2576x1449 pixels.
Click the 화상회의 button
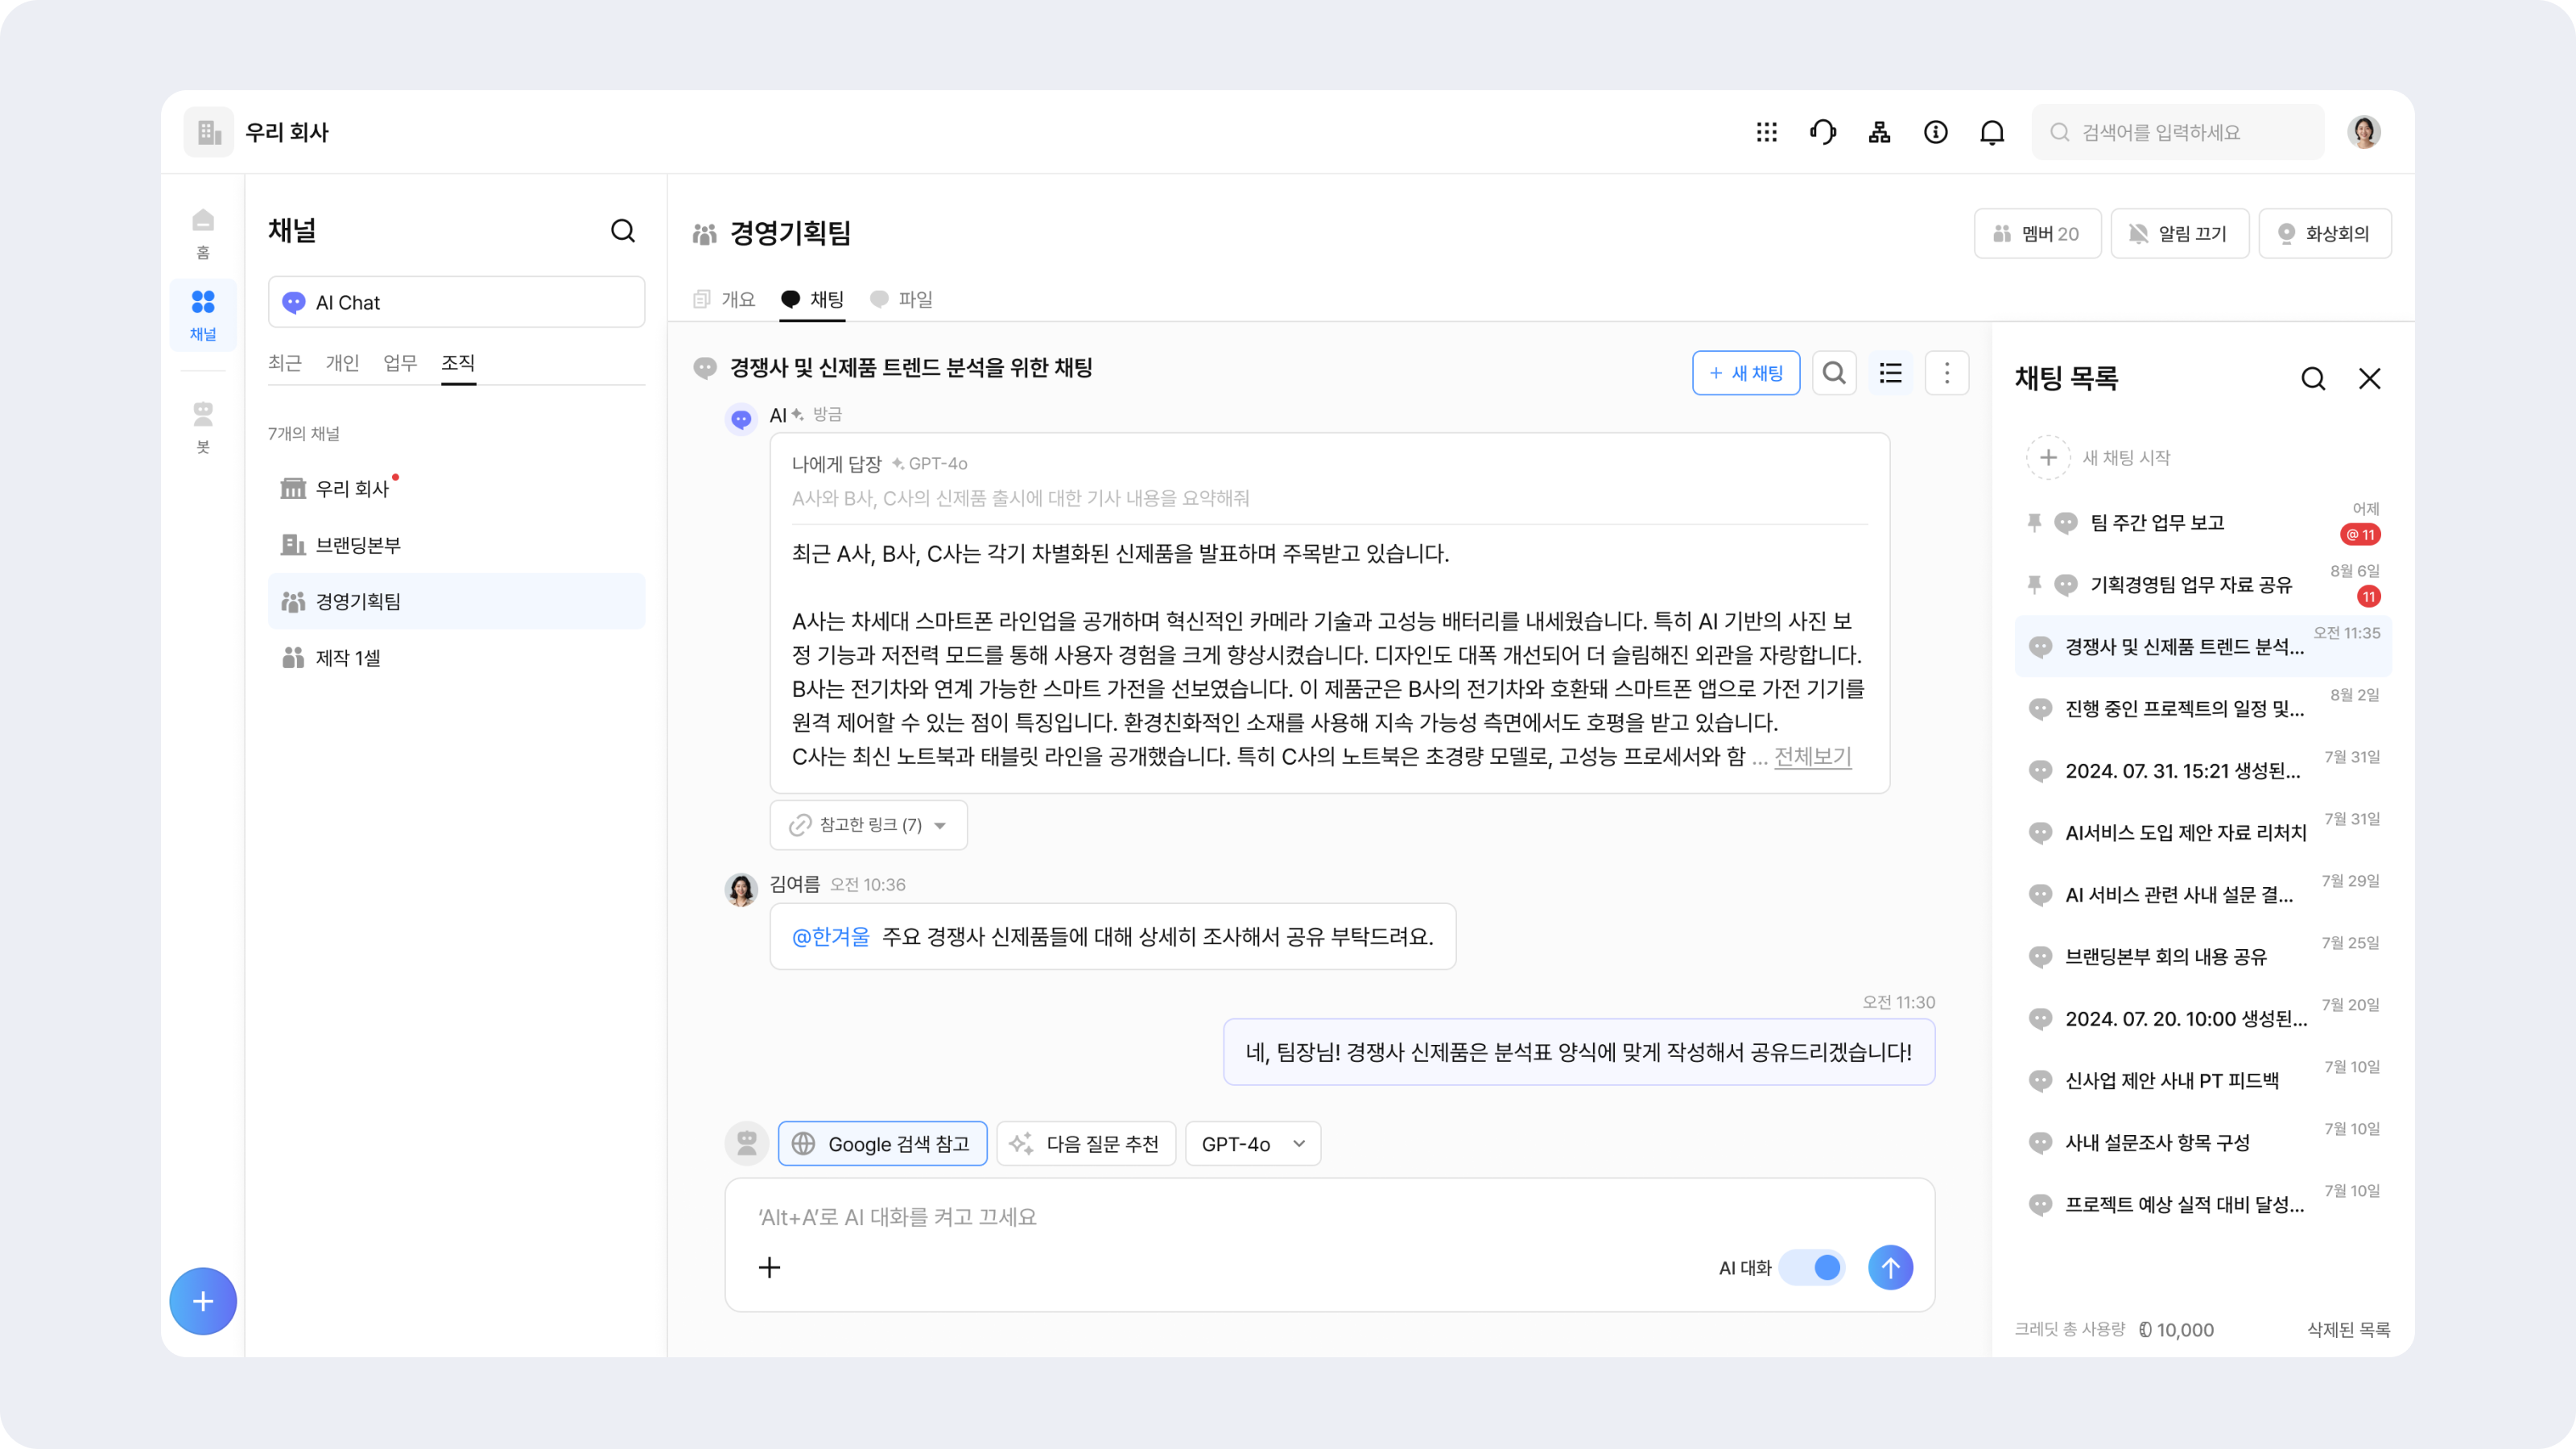2324,233
